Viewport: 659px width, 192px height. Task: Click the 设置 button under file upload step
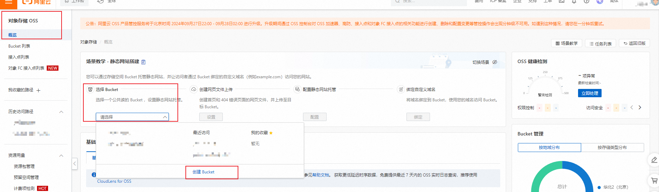pos(211,117)
